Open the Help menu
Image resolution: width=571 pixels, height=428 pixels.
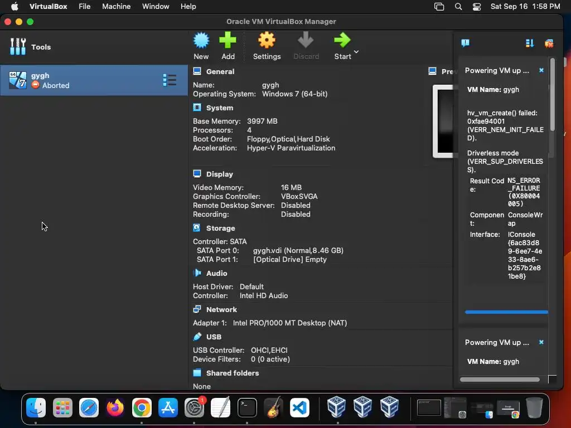tap(188, 7)
